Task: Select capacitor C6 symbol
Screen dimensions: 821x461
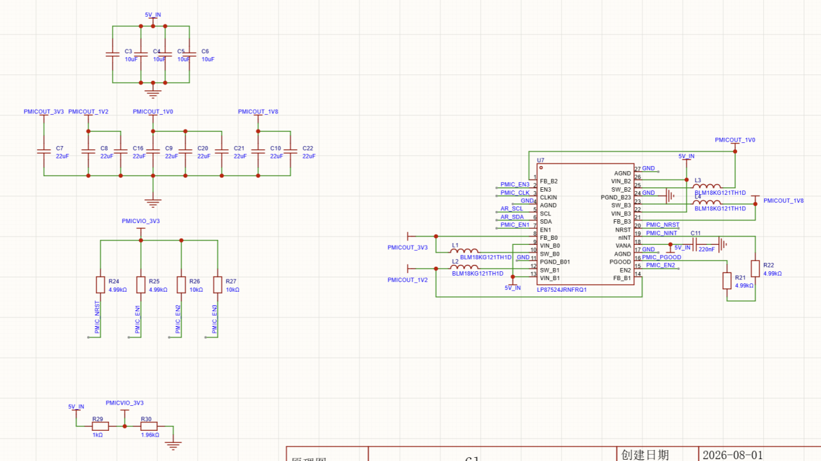Action: (190, 55)
